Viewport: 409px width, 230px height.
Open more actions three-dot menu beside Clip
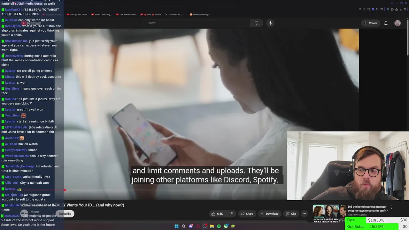click(x=305, y=214)
